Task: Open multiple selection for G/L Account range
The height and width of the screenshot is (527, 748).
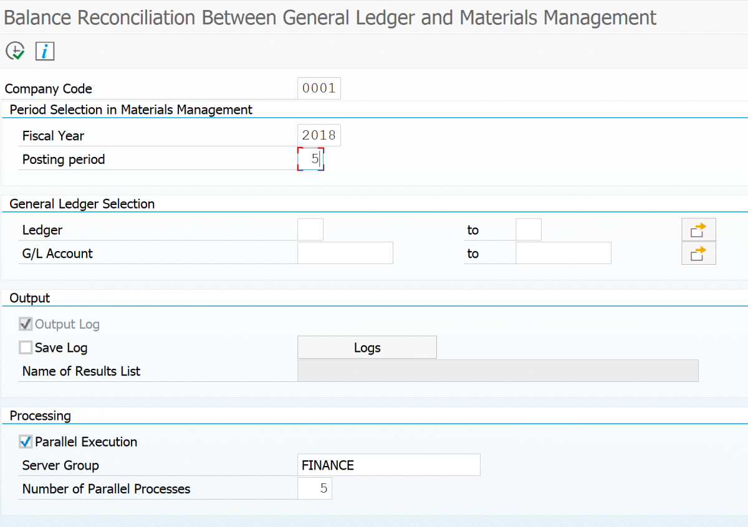Action: click(698, 253)
